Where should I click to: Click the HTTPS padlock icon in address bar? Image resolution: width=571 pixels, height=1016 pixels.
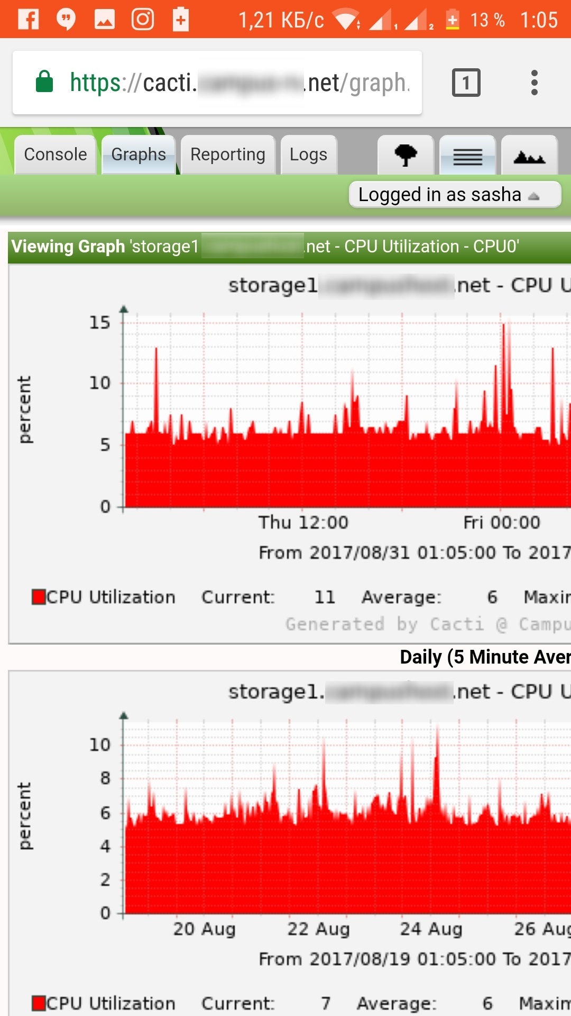point(45,83)
